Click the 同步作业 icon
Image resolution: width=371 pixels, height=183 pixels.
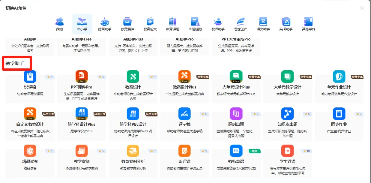pos(339,113)
